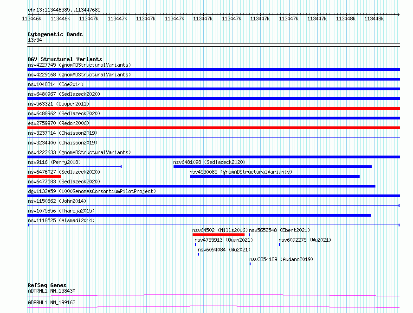Image resolution: width=413 pixels, height=313 pixels.
Task: Click the DGV Structural Variants track heading
Action: [x=65, y=59]
